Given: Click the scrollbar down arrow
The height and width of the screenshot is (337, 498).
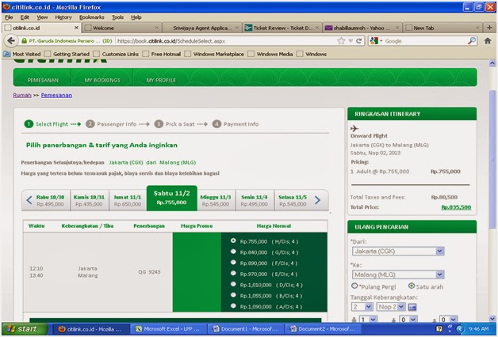Looking at the screenshot, I should (492, 318).
